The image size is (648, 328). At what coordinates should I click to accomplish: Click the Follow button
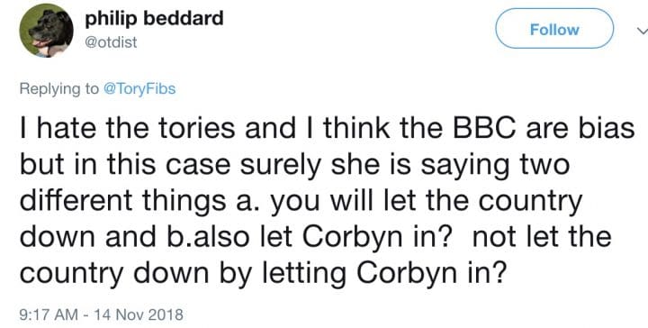pyautogui.click(x=554, y=29)
